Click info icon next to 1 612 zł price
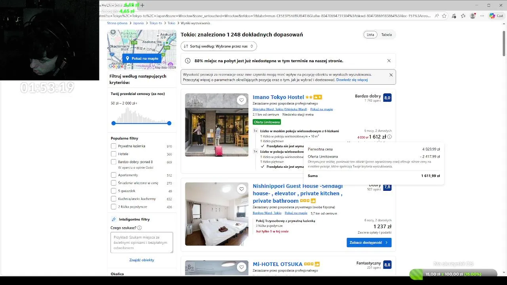Screen dimensions: 507x285 (389, 137)
